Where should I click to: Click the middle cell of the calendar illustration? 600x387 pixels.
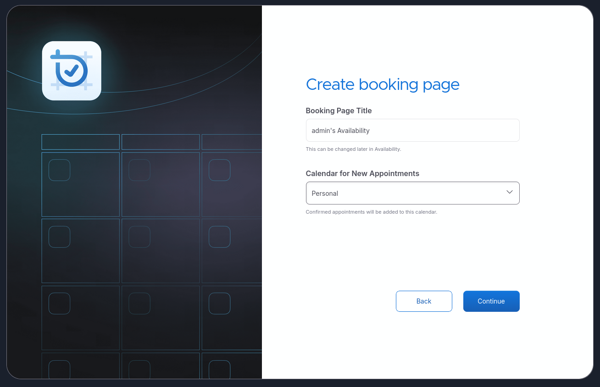tap(161, 251)
